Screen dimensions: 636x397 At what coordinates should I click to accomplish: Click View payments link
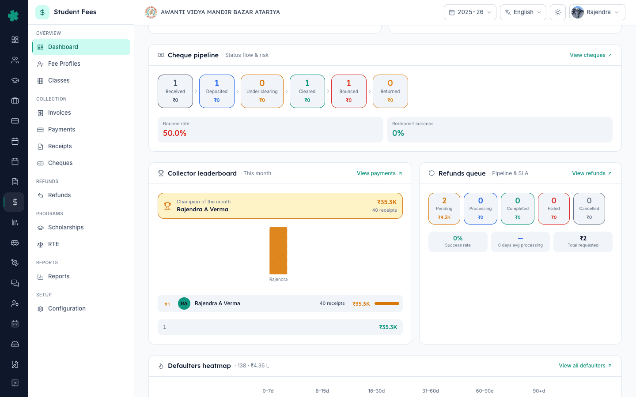379,173
